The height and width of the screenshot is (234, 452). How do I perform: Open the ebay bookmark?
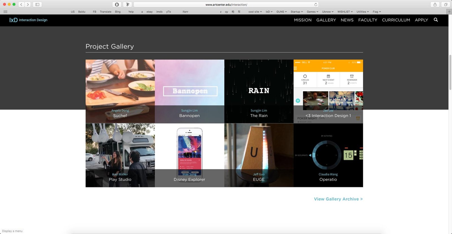pyautogui.click(x=149, y=12)
